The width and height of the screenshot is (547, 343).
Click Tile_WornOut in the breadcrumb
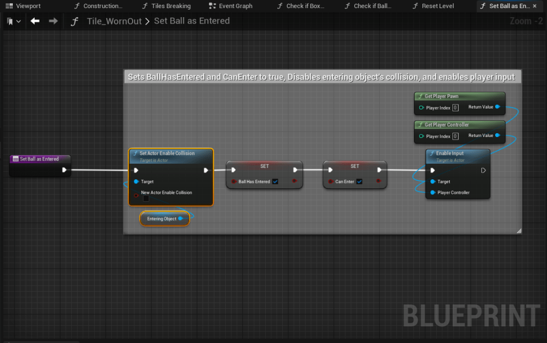click(x=115, y=21)
